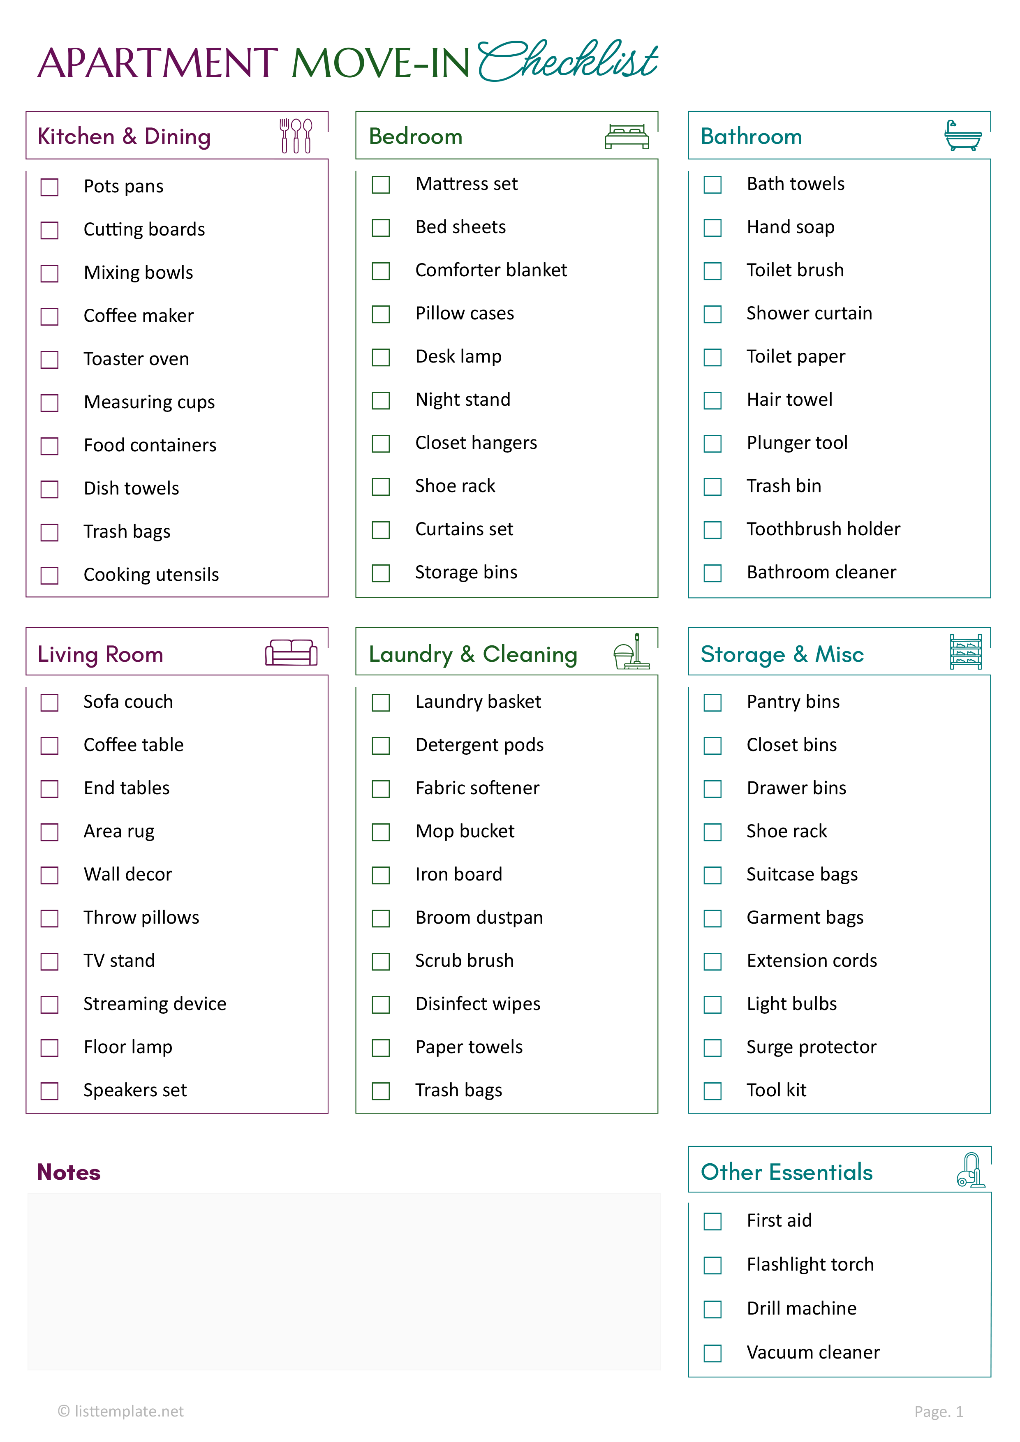Click the mop bucket icon beside Laundry & Cleaning
This screenshot has height=1442, width=1020.
tap(631, 652)
